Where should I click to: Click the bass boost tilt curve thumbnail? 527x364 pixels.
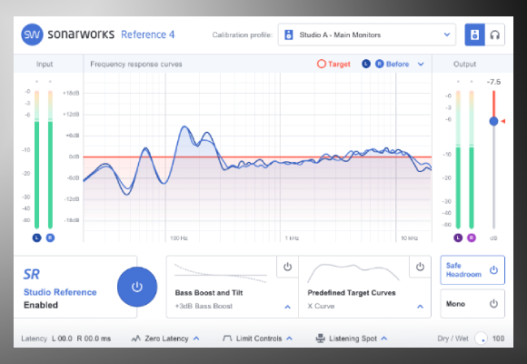(221, 273)
